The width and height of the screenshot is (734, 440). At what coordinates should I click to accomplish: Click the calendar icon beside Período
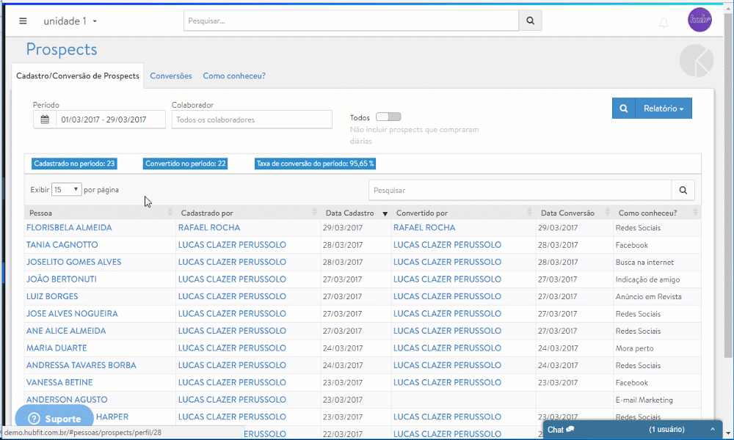[45, 120]
